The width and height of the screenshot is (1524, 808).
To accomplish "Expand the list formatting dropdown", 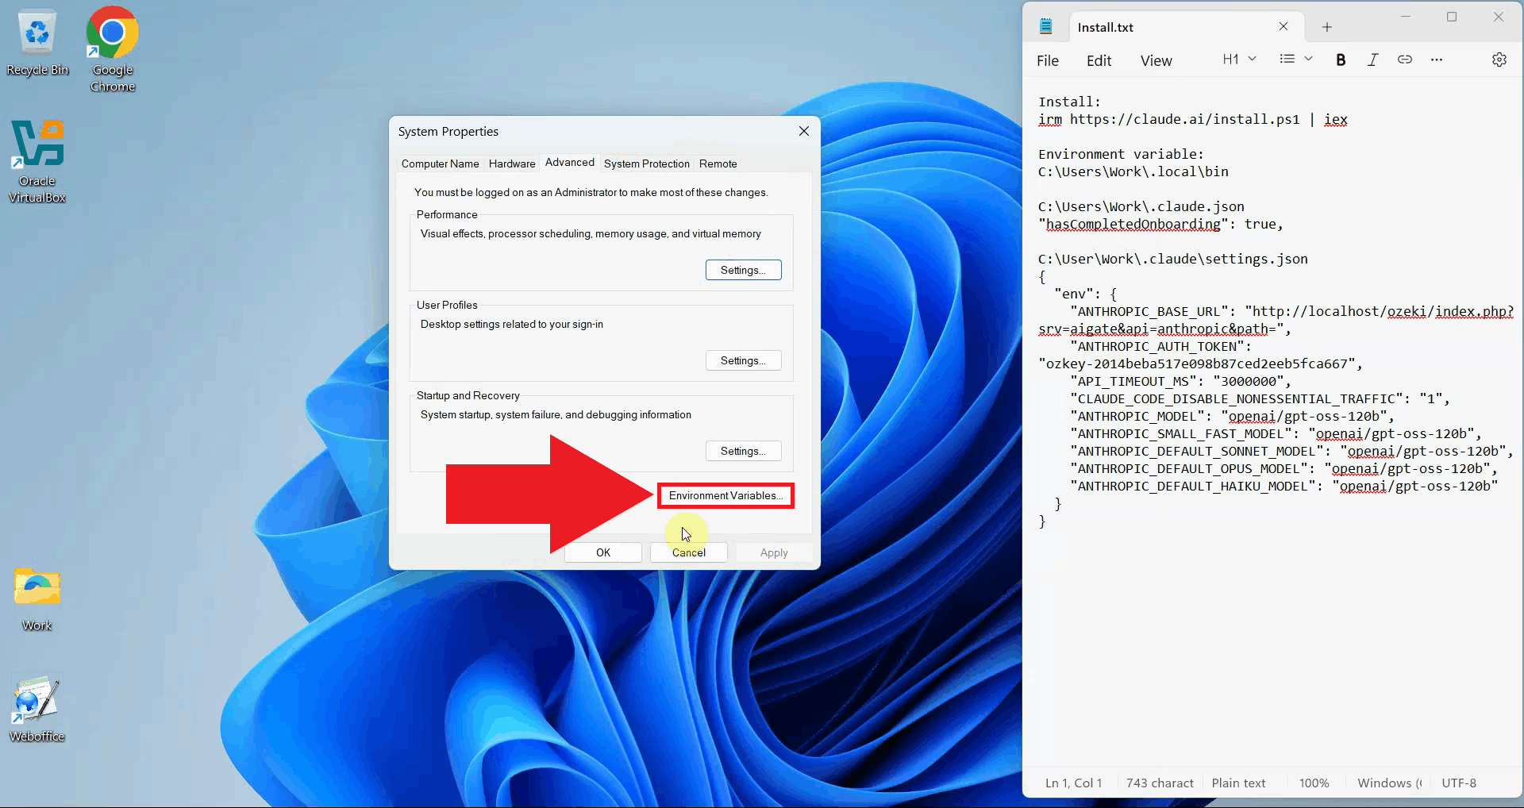I will coord(1296,60).
